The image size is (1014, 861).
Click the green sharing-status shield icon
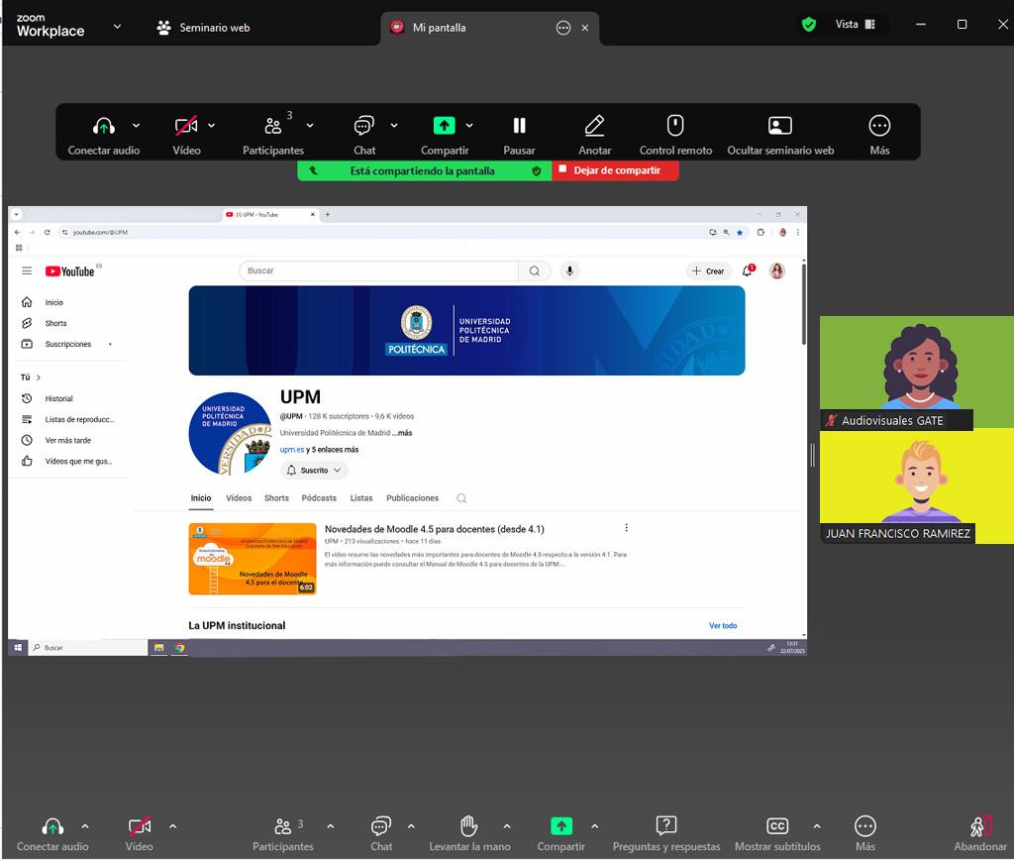[536, 170]
